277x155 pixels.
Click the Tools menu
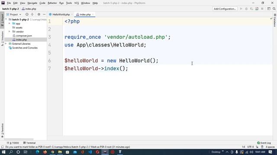[69, 3]
